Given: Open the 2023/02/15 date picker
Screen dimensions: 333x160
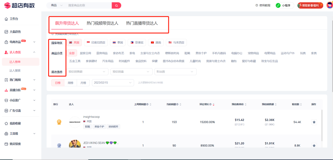Looking at the screenshot, I should [x=113, y=83].
